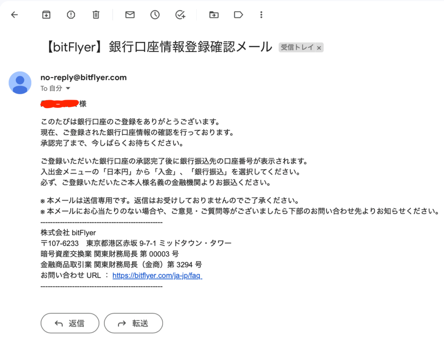Click the email subject title text

coord(159,47)
